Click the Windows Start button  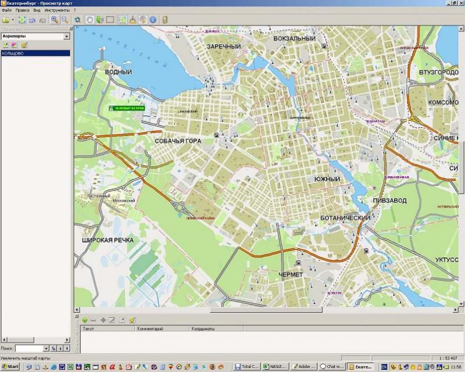click(10, 367)
